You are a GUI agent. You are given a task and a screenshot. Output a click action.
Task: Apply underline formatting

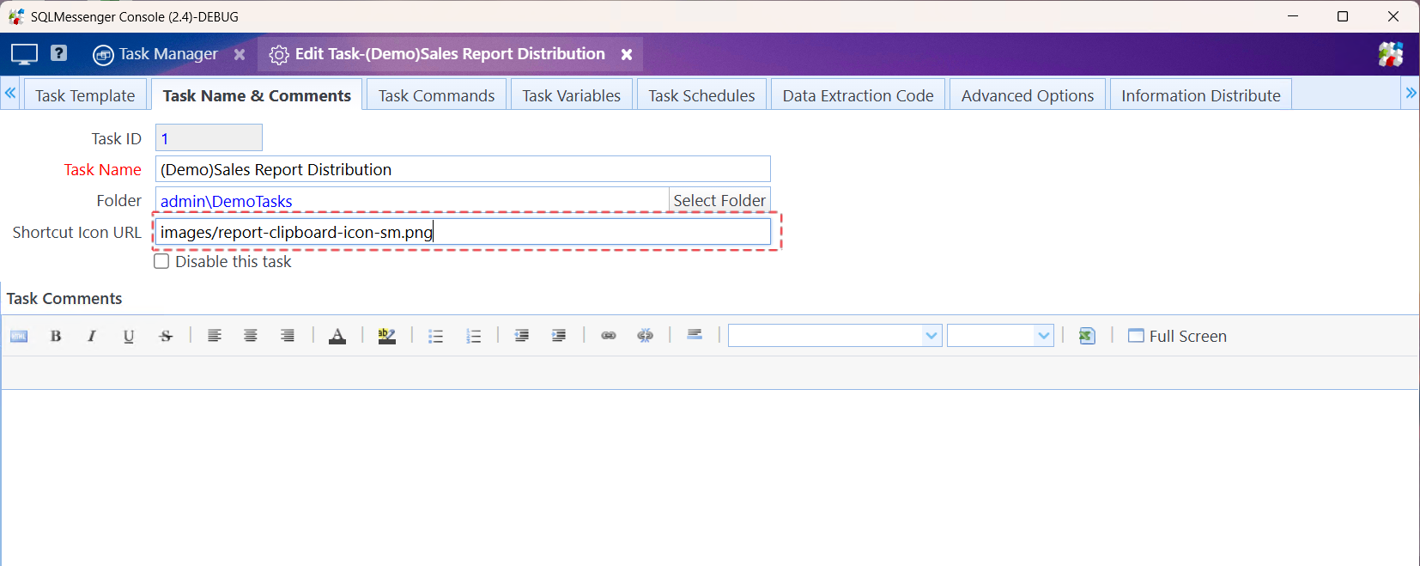[129, 336]
